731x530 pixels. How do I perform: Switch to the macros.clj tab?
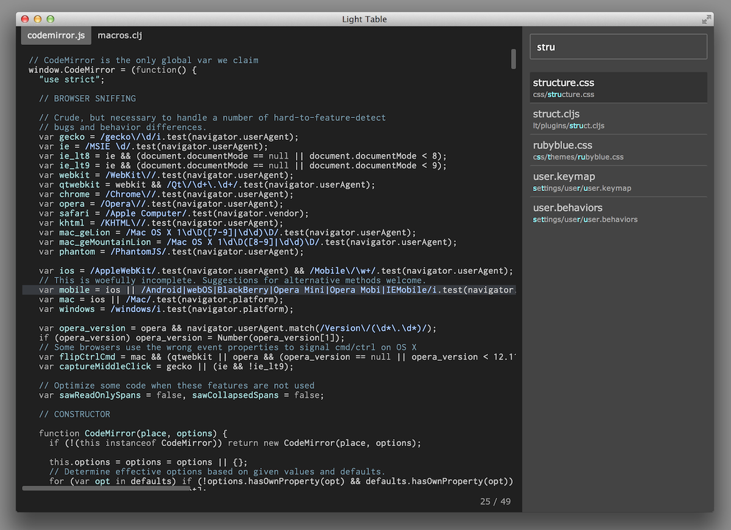pos(119,35)
